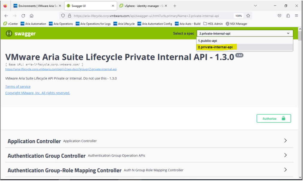Image resolution: width=303 pixels, height=181 pixels.
Task: Open a new tab with the plus icon
Action: [x=175, y=6]
